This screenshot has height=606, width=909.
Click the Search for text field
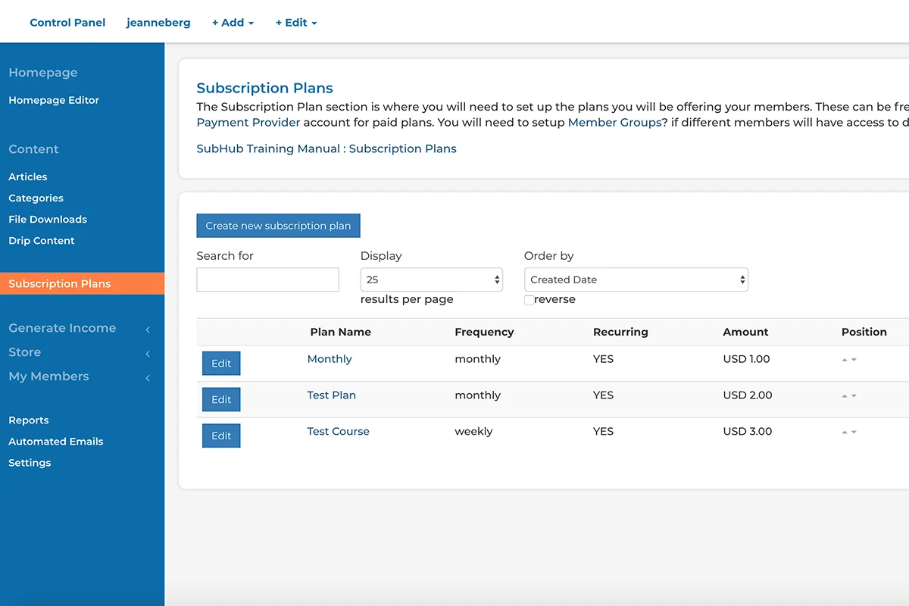click(267, 280)
